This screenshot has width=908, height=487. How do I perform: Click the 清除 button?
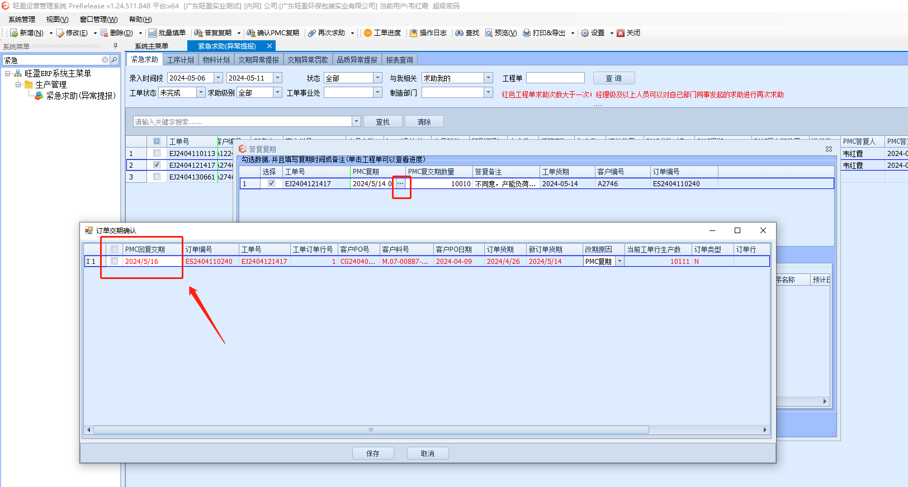pos(424,122)
